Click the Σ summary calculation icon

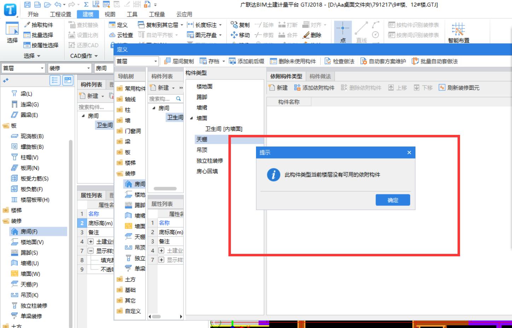[86, 5]
